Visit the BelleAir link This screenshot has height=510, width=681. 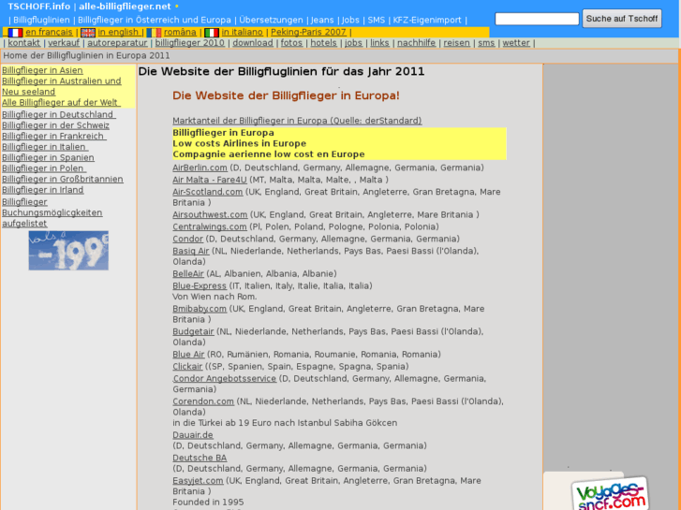(188, 274)
